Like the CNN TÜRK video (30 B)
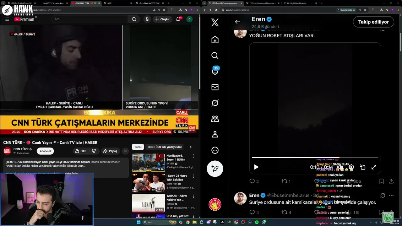This screenshot has width=402, height=226. point(80,151)
